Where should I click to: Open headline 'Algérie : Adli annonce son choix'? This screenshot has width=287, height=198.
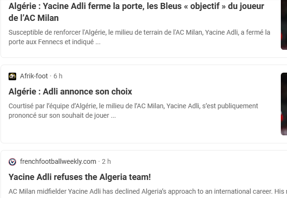pyautogui.click(x=70, y=92)
